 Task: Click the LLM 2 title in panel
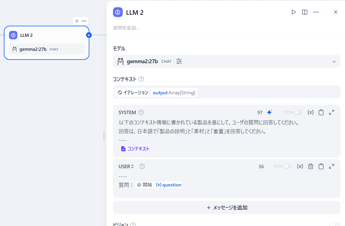(x=135, y=12)
